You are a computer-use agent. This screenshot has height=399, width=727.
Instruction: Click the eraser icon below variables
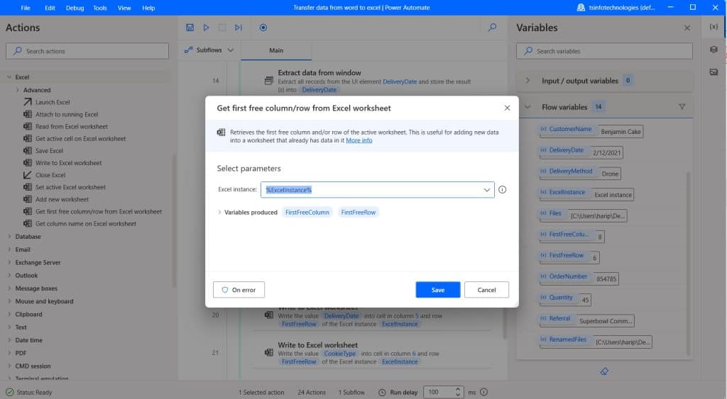tap(604, 371)
